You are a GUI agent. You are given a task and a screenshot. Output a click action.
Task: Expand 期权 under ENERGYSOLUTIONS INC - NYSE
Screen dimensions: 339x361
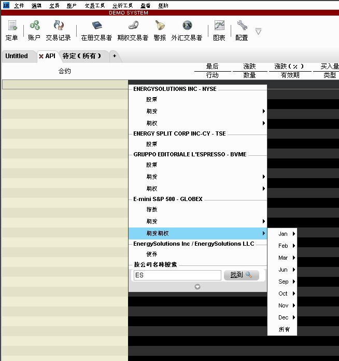coord(197,123)
